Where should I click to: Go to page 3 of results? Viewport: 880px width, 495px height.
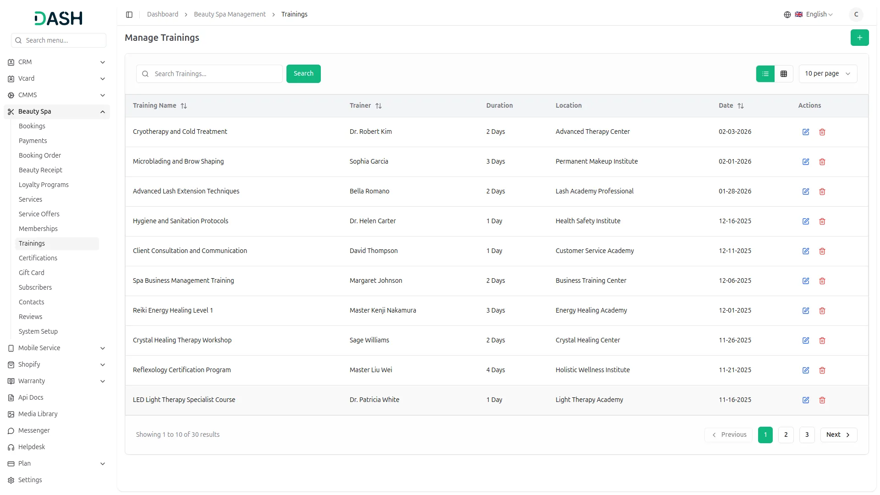click(806, 435)
